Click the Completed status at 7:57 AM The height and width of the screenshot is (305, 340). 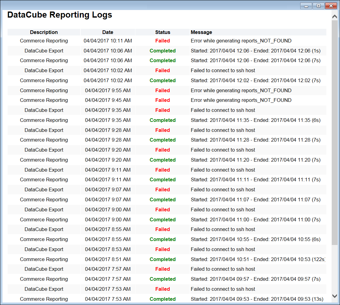pyautogui.click(x=162, y=279)
